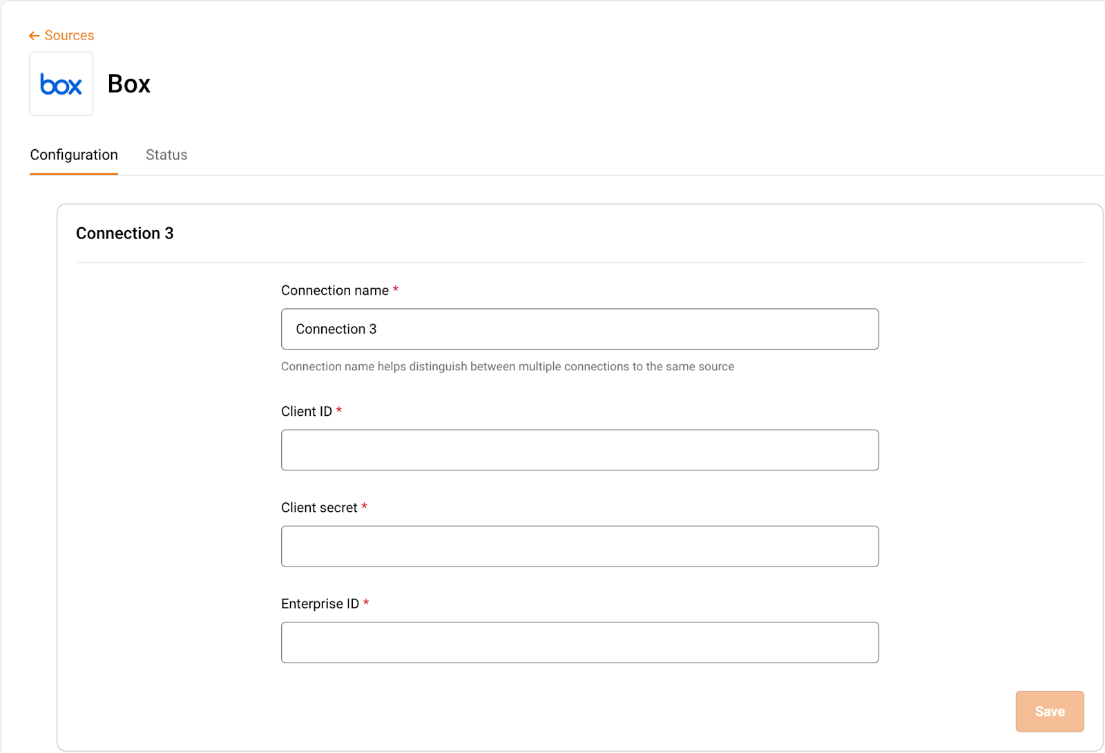Image resolution: width=1105 pixels, height=753 pixels.
Task: Click the Connection name field label
Action: click(x=335, y=291)
